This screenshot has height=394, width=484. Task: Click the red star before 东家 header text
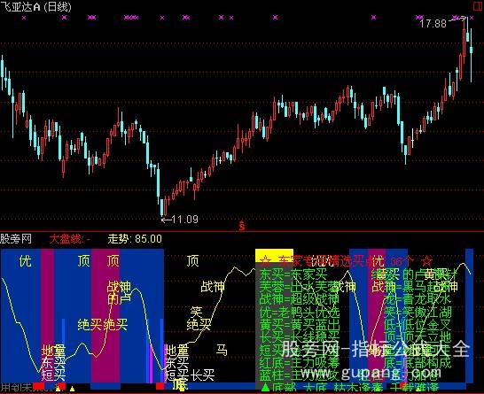pyautogui.click(x=265, y=261)
